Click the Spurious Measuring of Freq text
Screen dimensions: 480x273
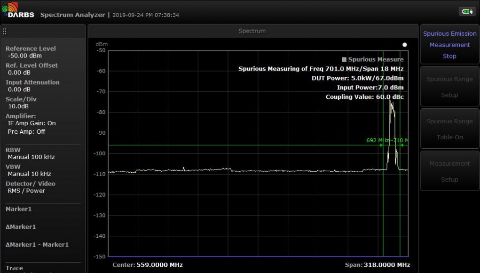(x=321, y=69)
